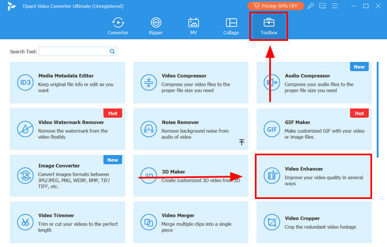Switch to the Collage tab
The height and width of the screenshot is (247, 387).
pos(231,26)
